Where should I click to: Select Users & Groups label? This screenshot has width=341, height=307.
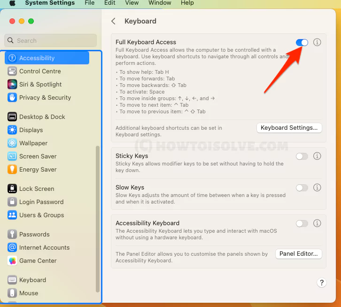click(41, 215)
